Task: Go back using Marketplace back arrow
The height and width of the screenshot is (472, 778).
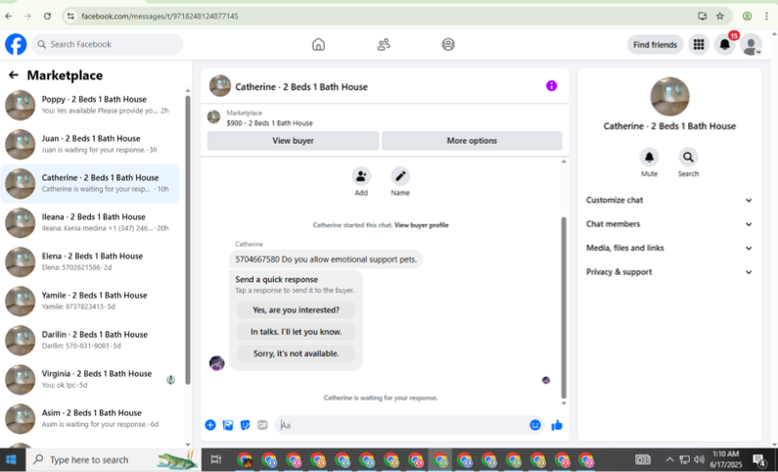Action: coord(14,75)
